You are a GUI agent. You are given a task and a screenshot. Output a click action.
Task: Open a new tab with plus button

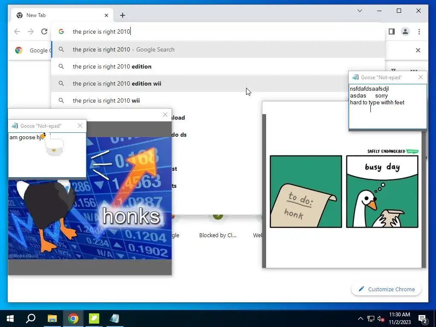coord(123,15)
